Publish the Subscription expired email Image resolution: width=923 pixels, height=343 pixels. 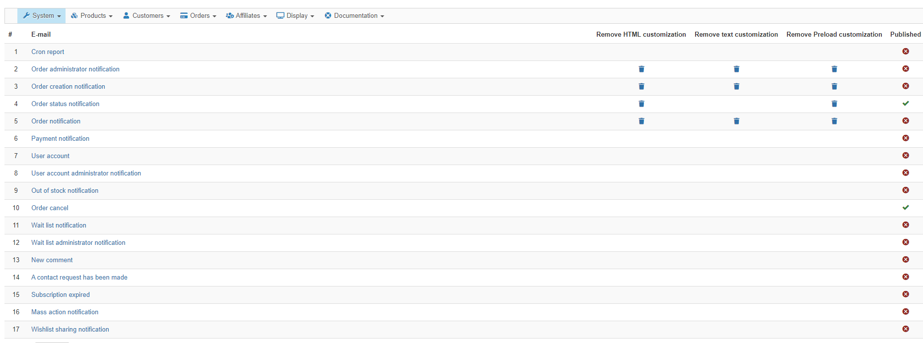(905, 294)
